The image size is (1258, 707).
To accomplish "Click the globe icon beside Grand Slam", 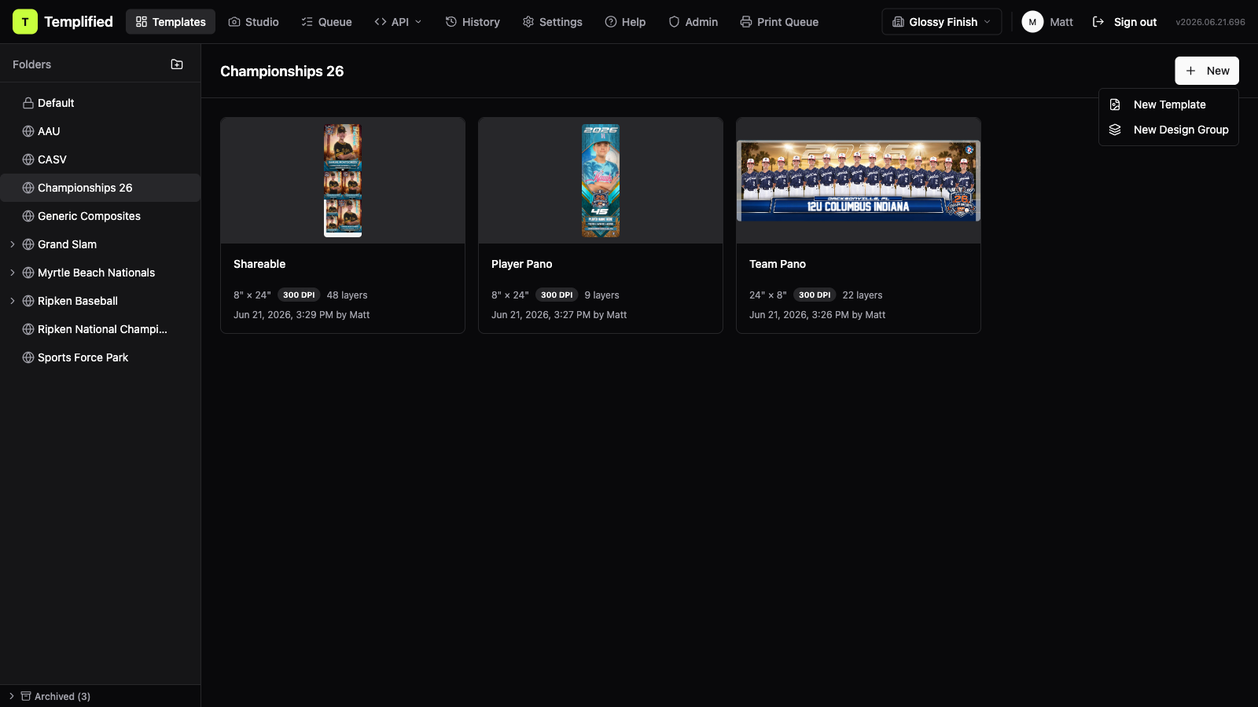I will pyautogui.click(x=28, y=244).
